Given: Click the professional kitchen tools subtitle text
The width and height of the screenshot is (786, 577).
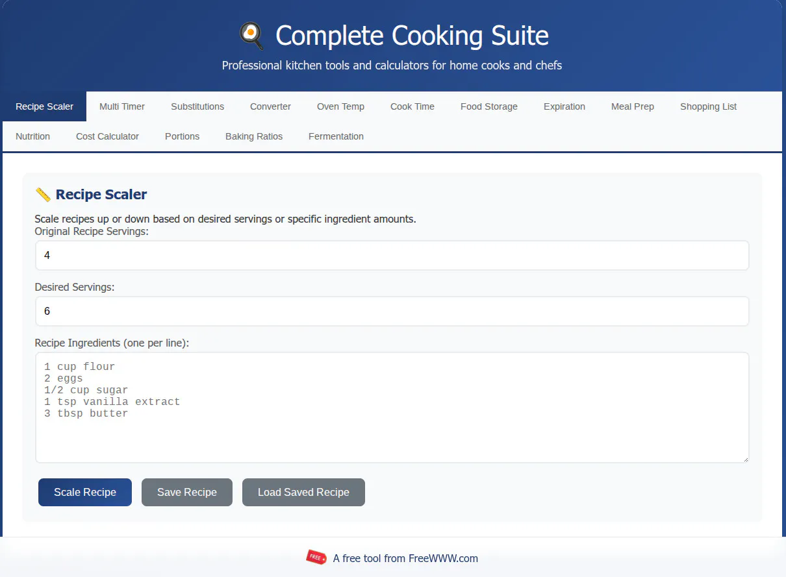Looking at the screenshot, I should pos(392,66).
